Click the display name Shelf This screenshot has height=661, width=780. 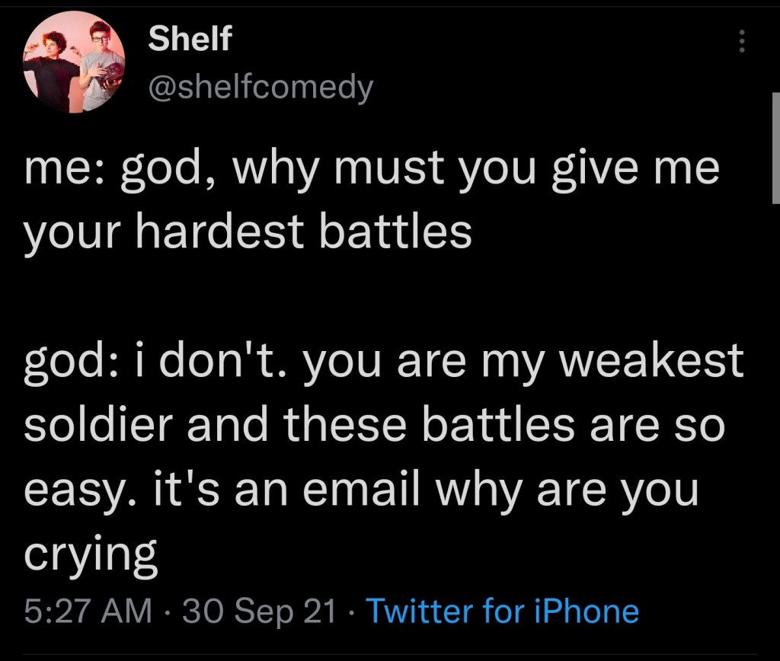[189, 38]
